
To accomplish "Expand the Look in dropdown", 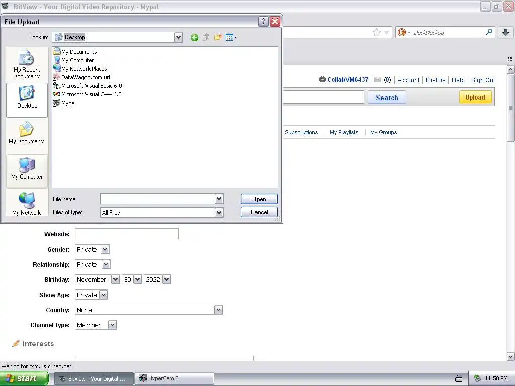I will pos(179,37).
